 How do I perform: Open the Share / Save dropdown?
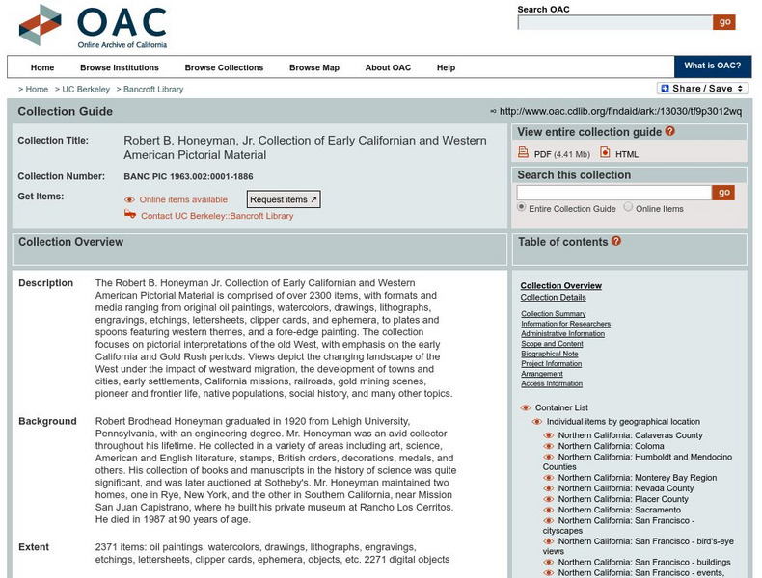click(702, 89)
